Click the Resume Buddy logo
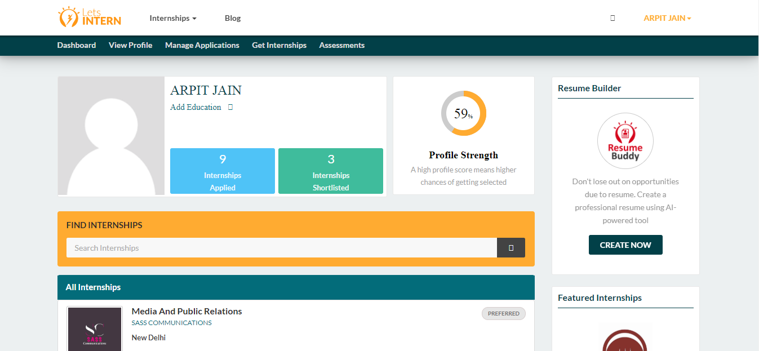This screenshot has height=351, width=759. [x=625, y=141]
